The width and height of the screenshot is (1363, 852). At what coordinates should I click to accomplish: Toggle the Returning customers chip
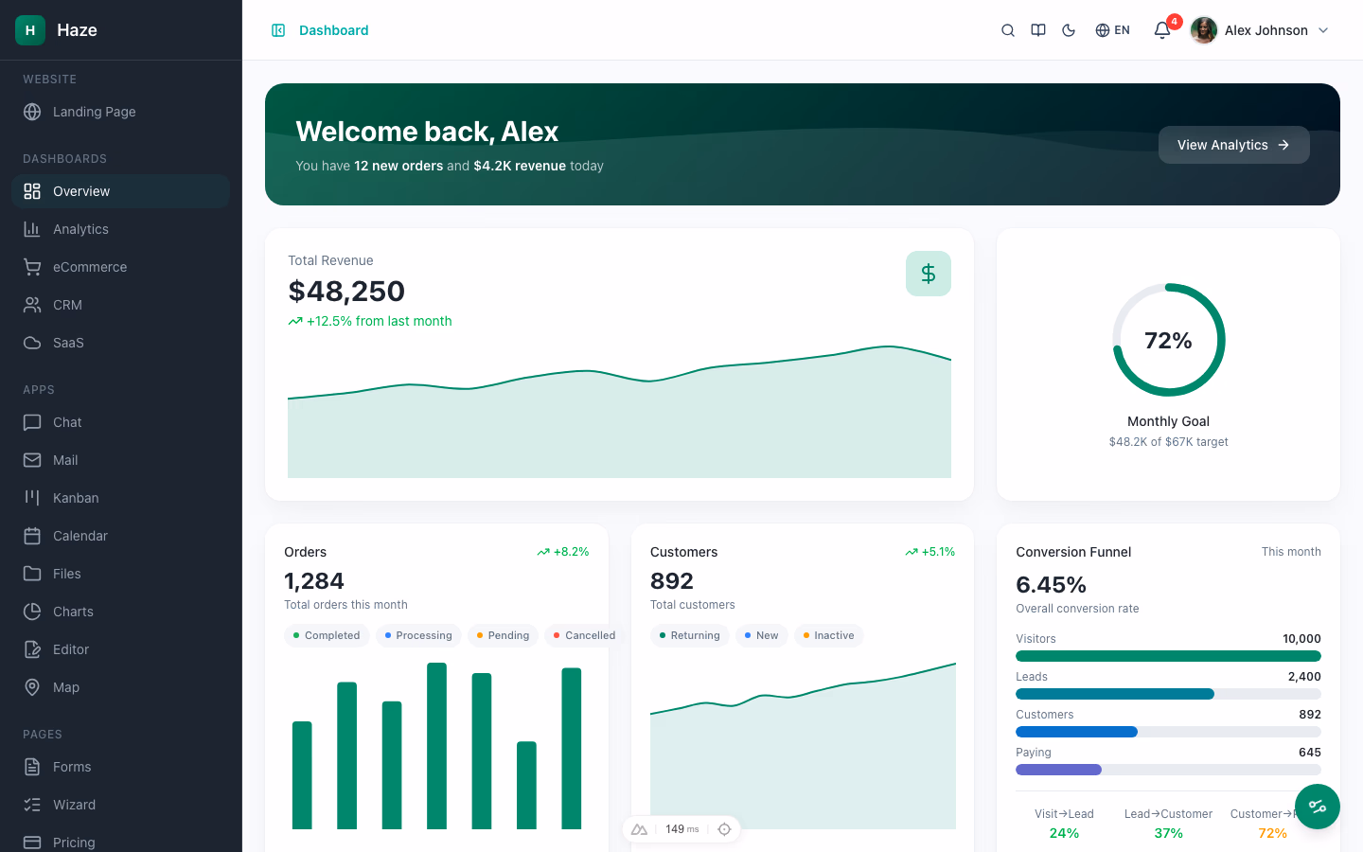click(690, 635)
